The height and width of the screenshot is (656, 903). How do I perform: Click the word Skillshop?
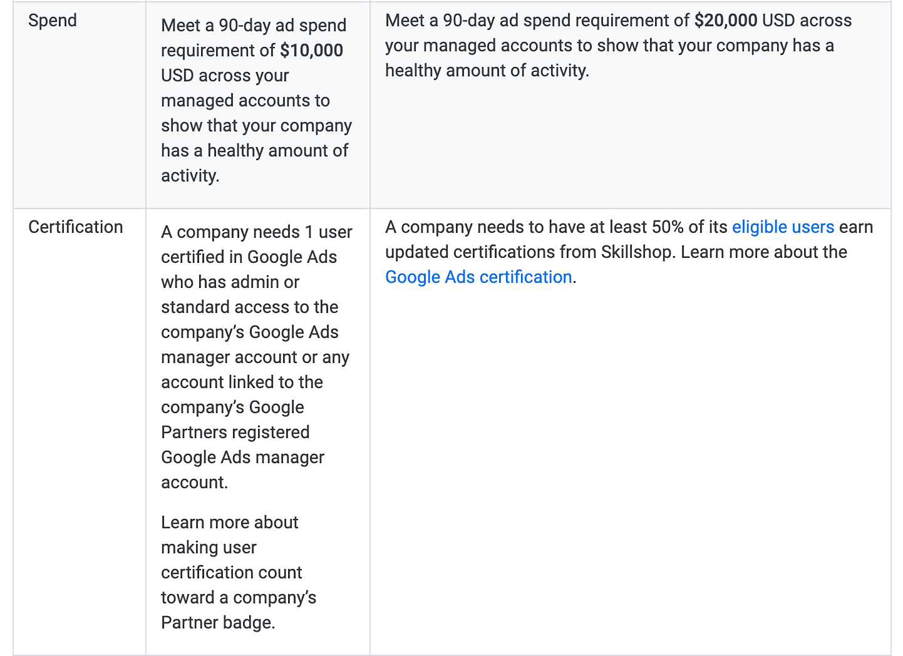pyautogui.click(x=636, y=252)
